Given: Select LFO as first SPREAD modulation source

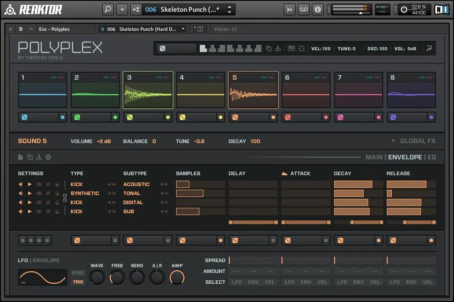Looking at the screenshot, I should coord(237,282).
